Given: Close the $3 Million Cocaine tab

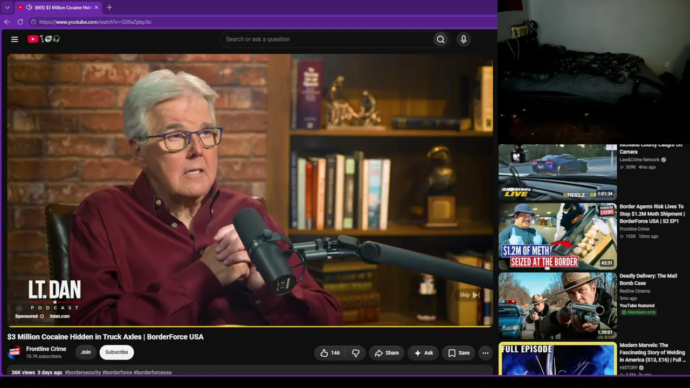Looking at the screenshot, I should tap(96, 8).
